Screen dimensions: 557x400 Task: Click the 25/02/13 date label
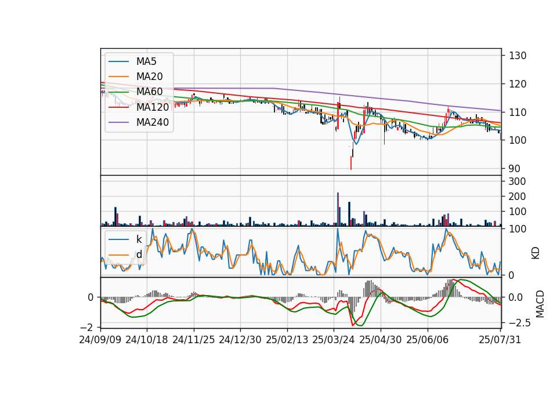pyautogui.click(x=287, y=340)
